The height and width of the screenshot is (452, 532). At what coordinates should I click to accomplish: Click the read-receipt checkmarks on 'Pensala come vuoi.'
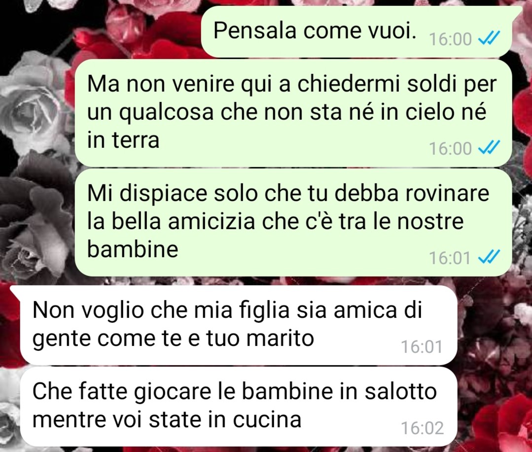489,38
